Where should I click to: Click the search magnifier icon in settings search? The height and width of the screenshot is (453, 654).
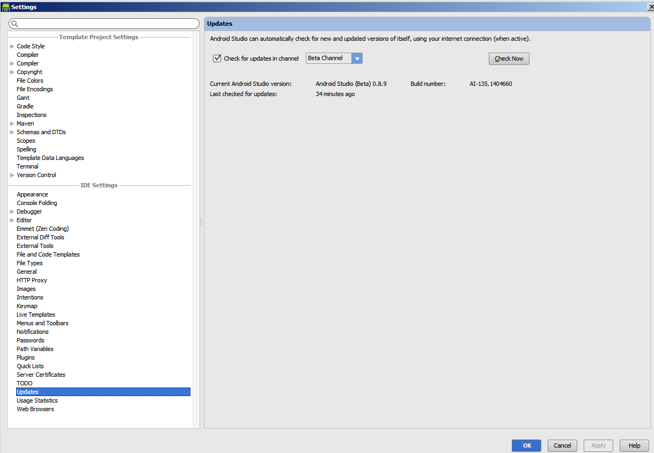click(x=14, y=24)
